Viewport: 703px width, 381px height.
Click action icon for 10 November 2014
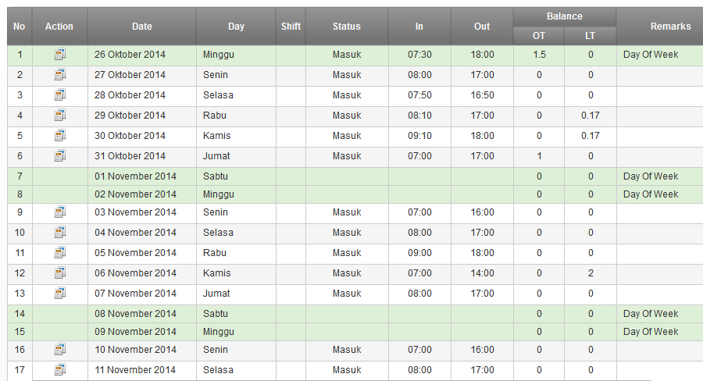coord(60,349)
